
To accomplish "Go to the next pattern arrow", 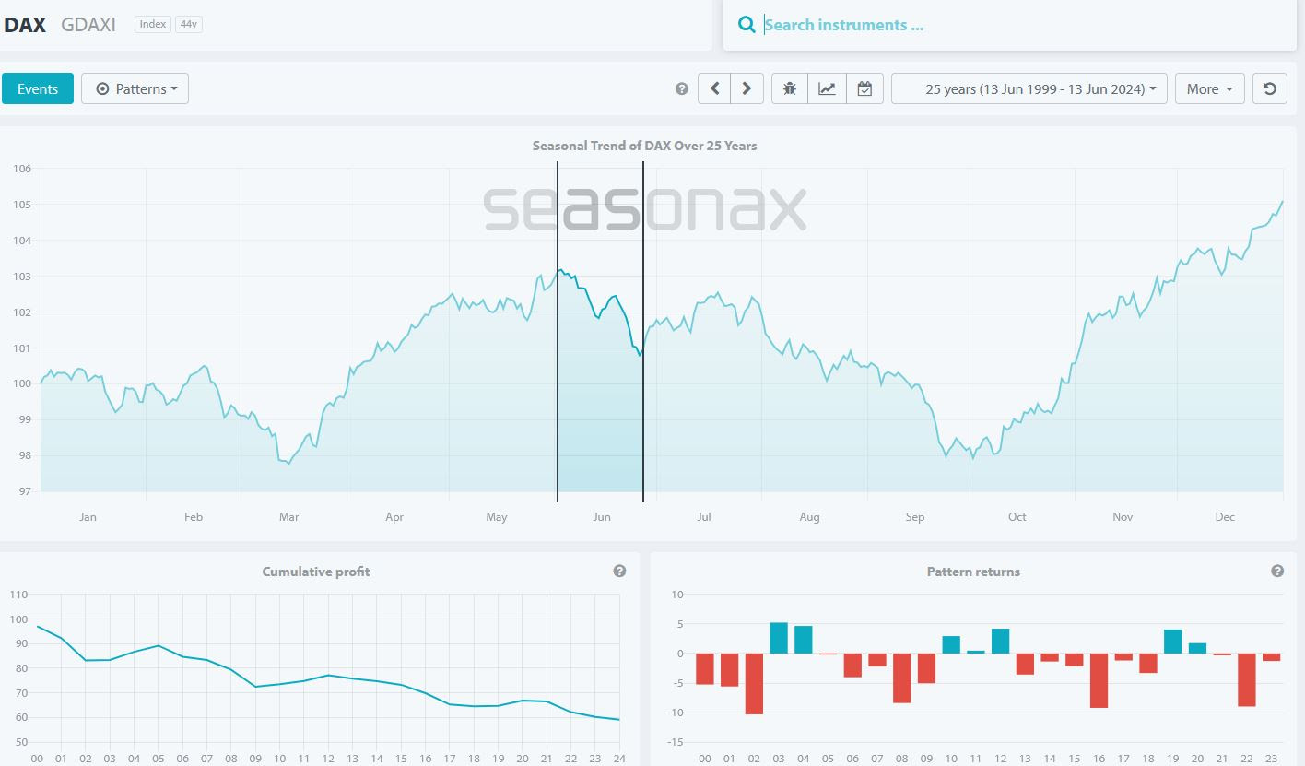I will tap(747, 88).
